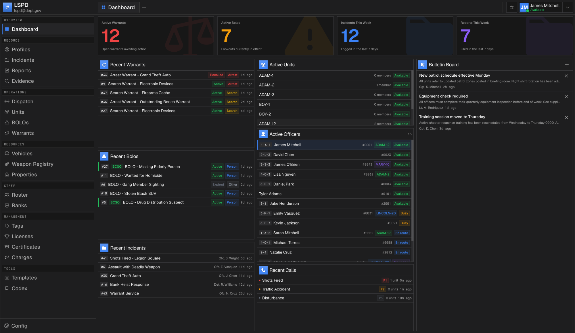Open the Profiles page from sidebar
Screen dimensions: 575x333
click(x=48, y=50)
